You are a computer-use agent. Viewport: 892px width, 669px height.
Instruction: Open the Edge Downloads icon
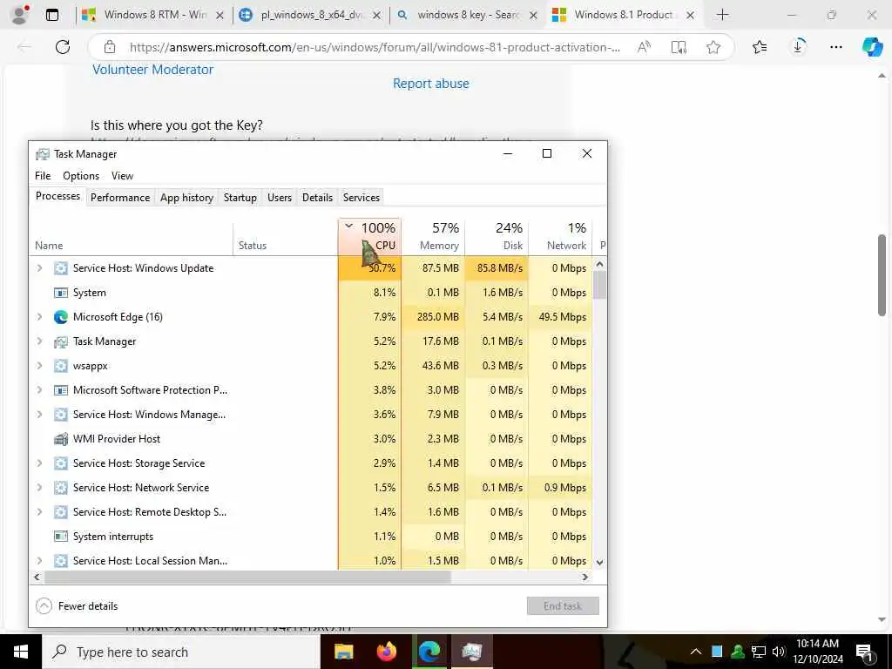798,47
